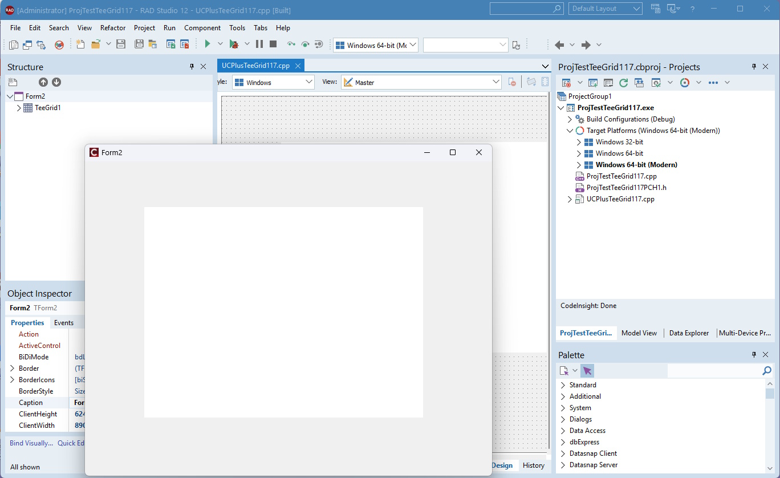Image resolution: width=780 pixels, height=478 pixels.
Task: Click the back navigation arrow in toolbar
Action: tap(559, 45)
